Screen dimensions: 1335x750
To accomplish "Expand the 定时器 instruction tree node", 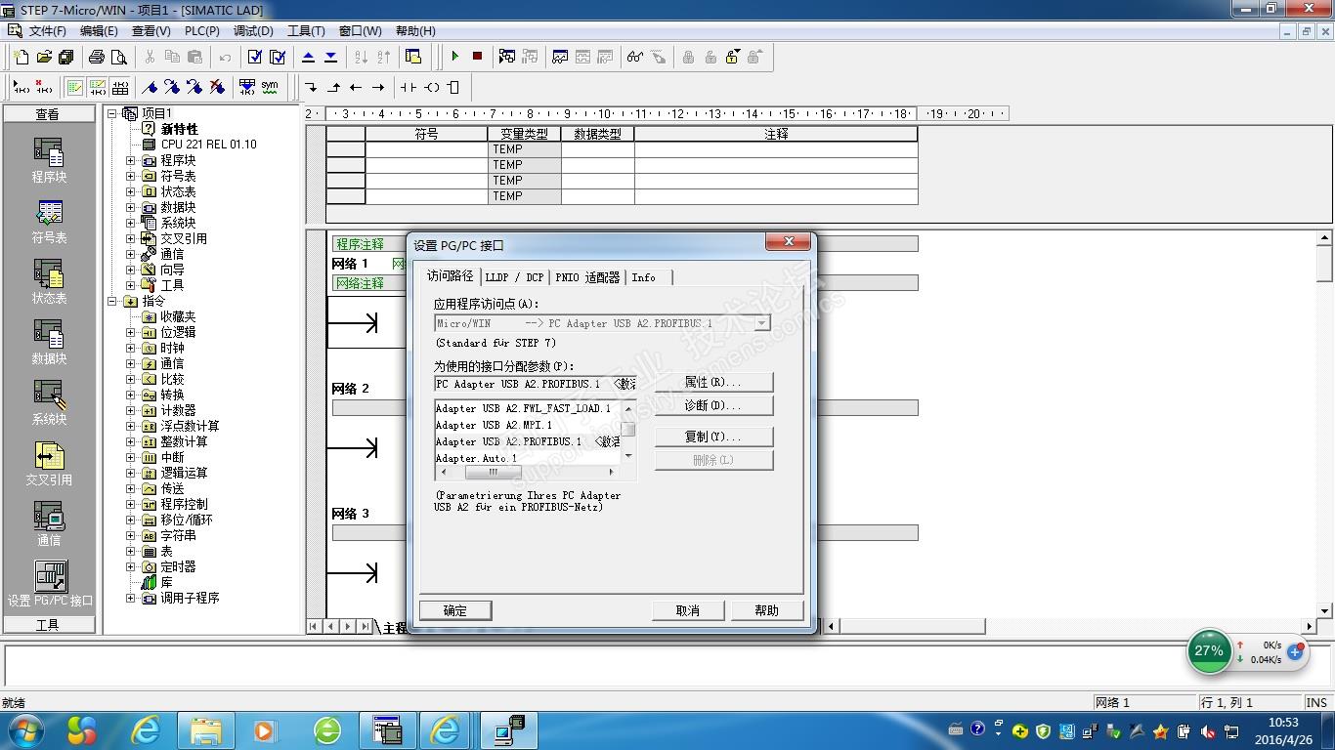I will pos(131,566).
